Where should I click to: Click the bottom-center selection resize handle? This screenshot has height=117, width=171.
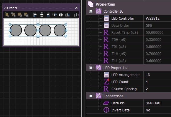pyautogui.click(x=38, y=36)
